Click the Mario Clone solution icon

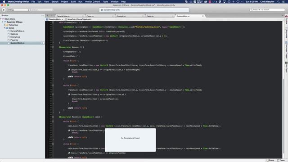3,19
